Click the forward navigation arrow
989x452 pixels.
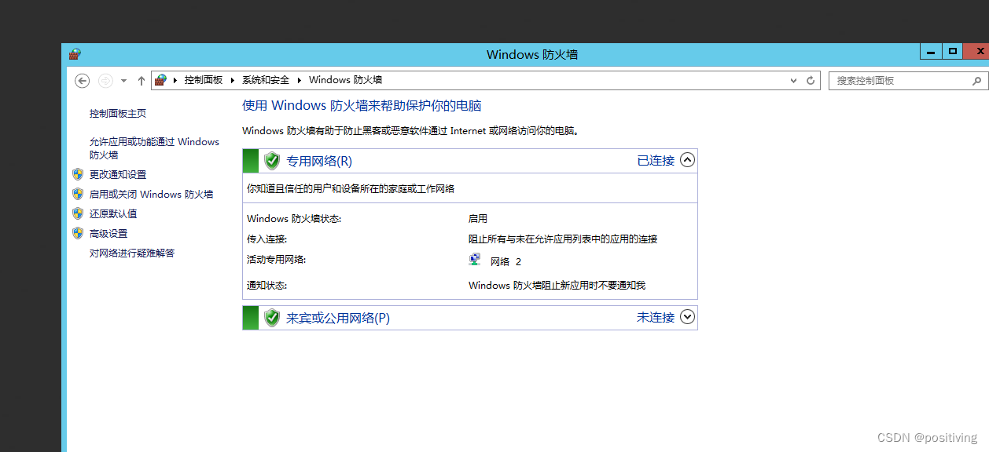(105, 81)
